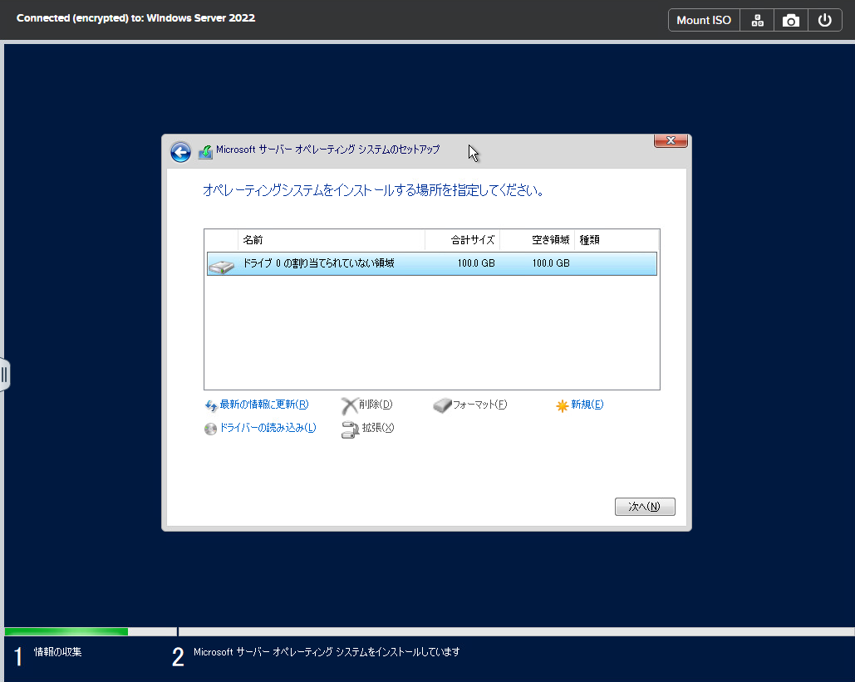Click the extend (拡張) icon
The height and width of the screenshot is (682, 855).
click(x=350, y=429)
